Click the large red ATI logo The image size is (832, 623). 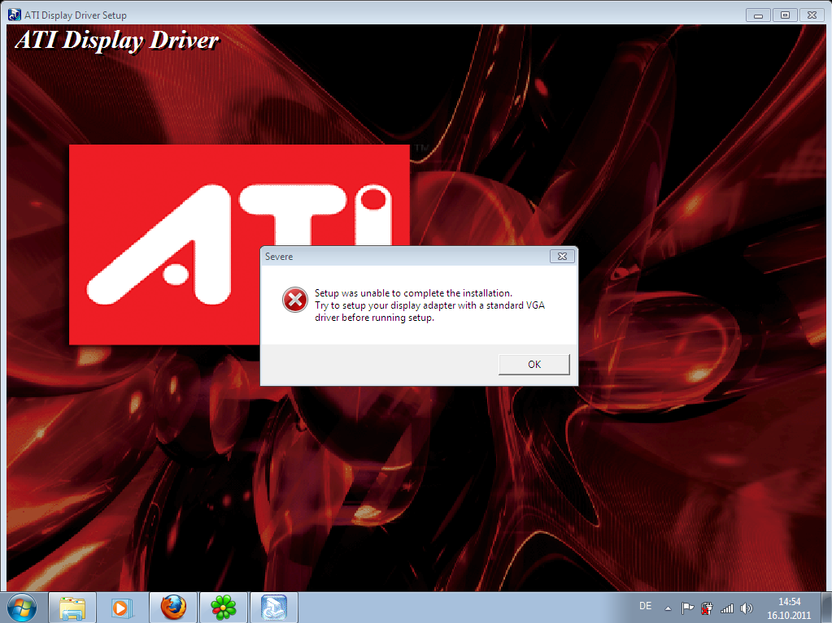(x=239, y=244)
